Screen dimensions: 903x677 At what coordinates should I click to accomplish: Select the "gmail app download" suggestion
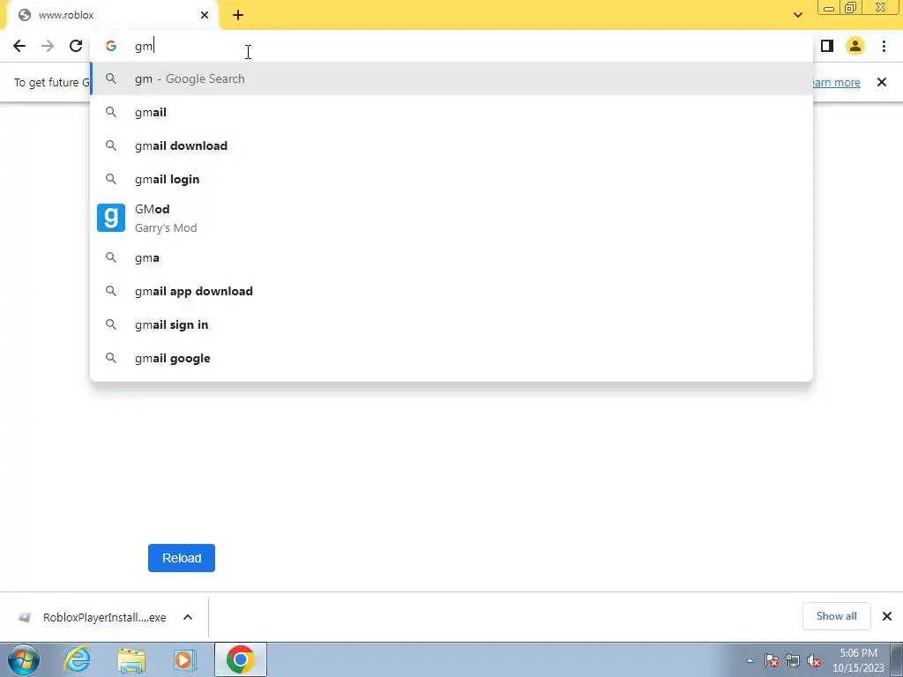(x=451, y=291)
